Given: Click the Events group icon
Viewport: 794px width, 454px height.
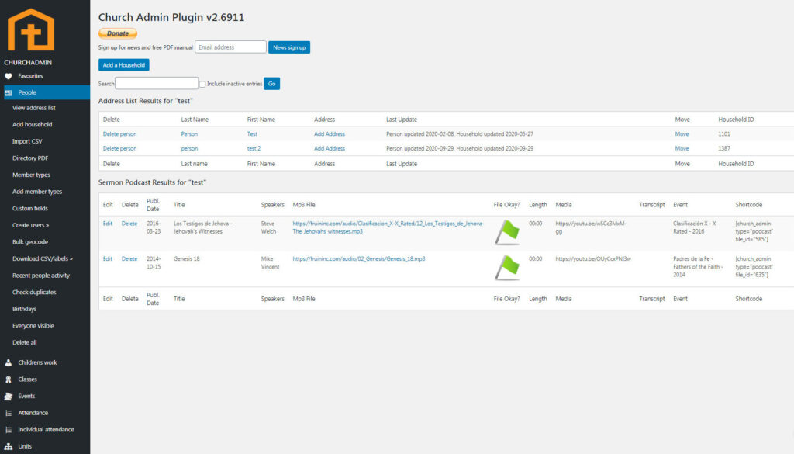Looking at the screenshot, I should (9, 396).
